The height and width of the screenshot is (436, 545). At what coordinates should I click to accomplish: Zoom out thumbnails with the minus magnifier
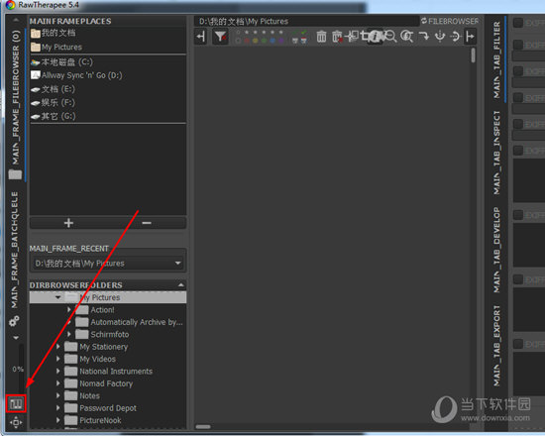(x=390, y=36)
